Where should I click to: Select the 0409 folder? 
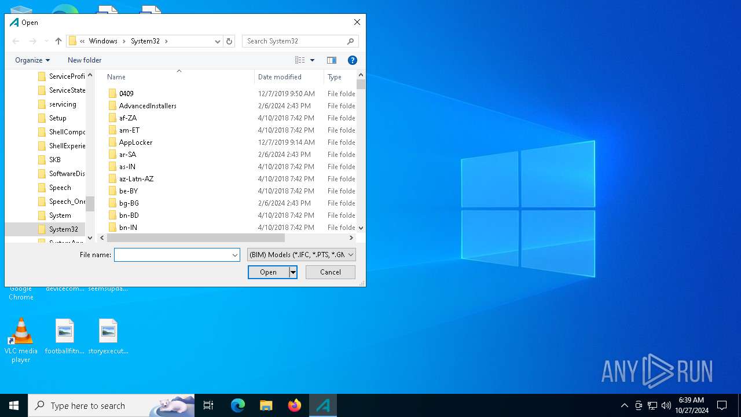click(126, 94)
